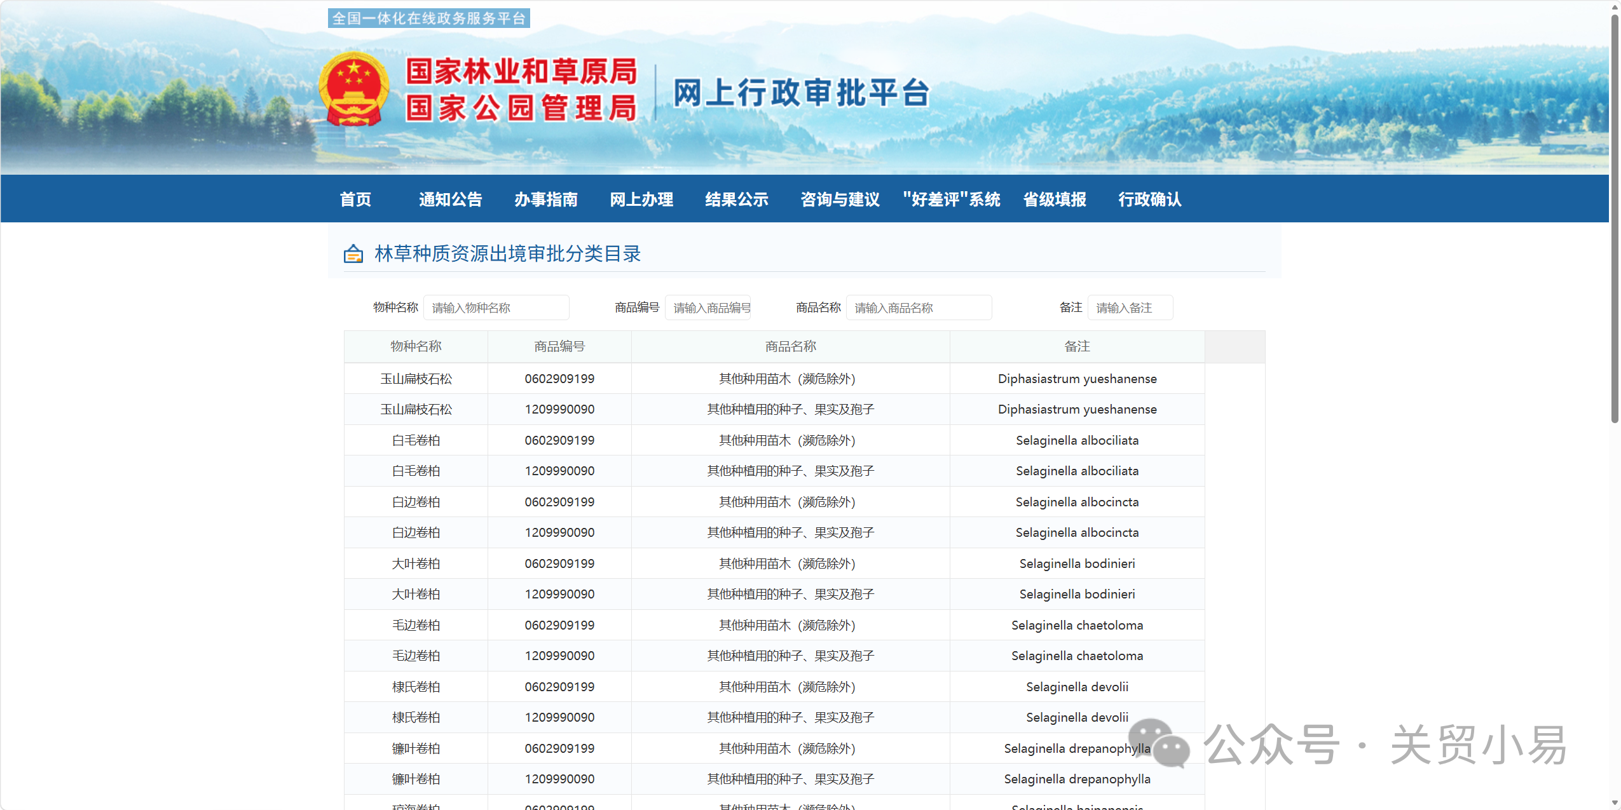Viewport: 1621px width, 810px height.
Task: Open 行政确认 navigation item
Action: click(x=1150, y=199)
